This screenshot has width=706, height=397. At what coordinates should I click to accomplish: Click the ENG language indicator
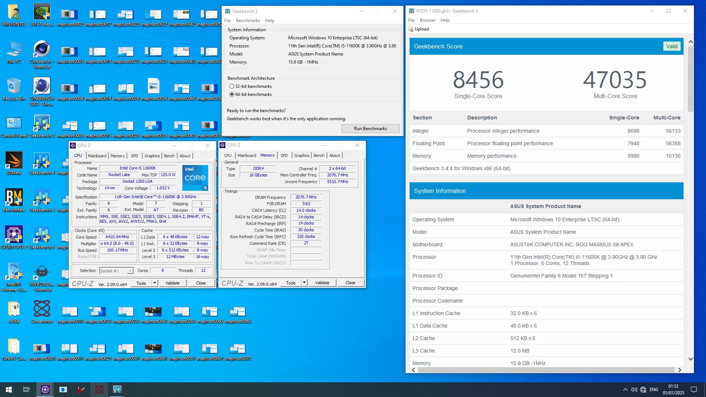(x=654, y=390)
